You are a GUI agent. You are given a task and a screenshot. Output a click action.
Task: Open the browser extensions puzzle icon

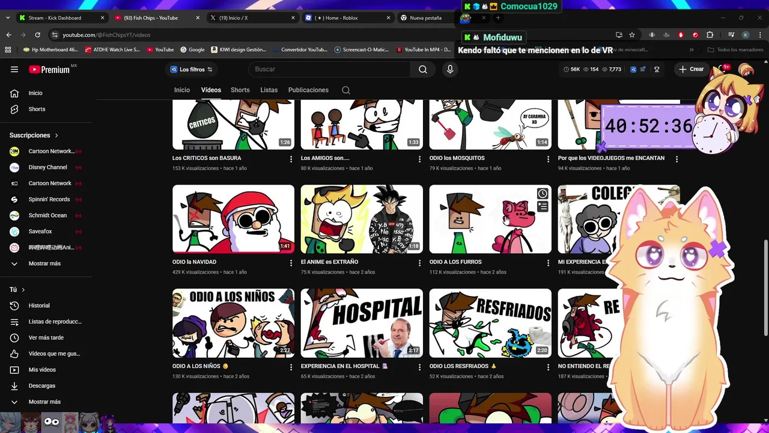(710, 35)
